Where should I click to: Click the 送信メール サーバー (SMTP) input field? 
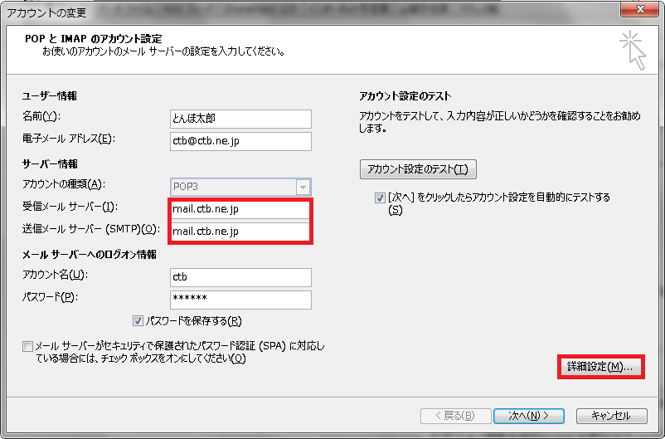pos(240,232)
